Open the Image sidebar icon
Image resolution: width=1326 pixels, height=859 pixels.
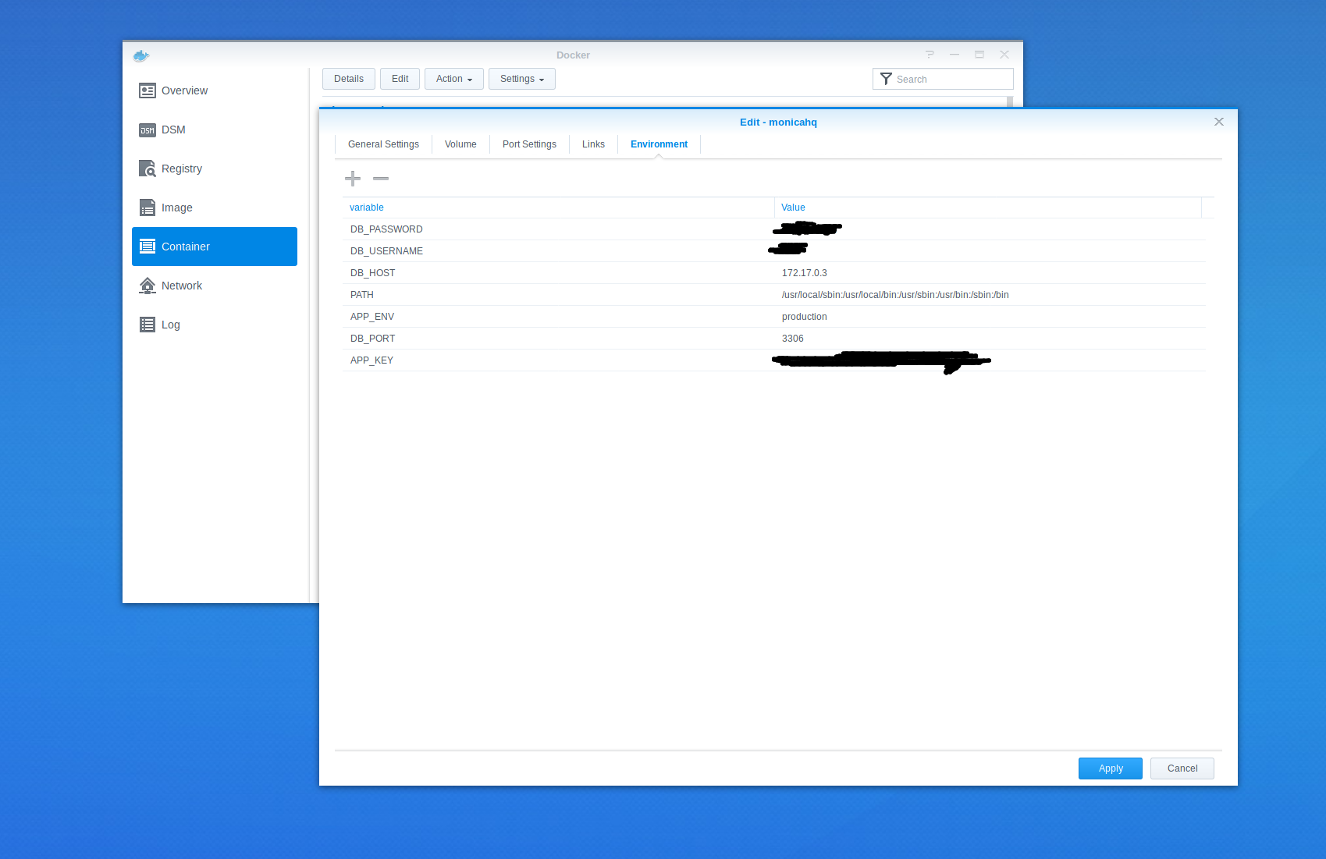147,208
